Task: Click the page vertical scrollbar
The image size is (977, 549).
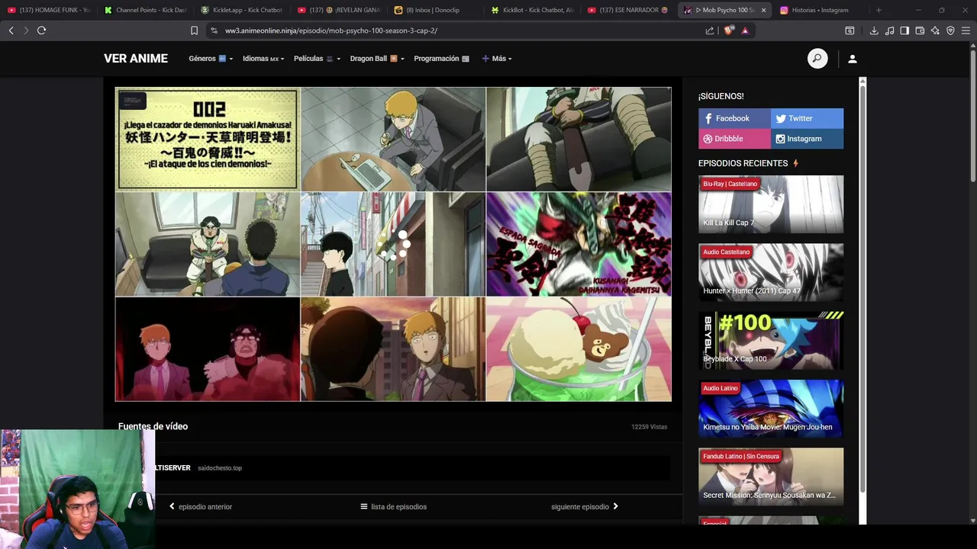Action: [x=972, y=114]
